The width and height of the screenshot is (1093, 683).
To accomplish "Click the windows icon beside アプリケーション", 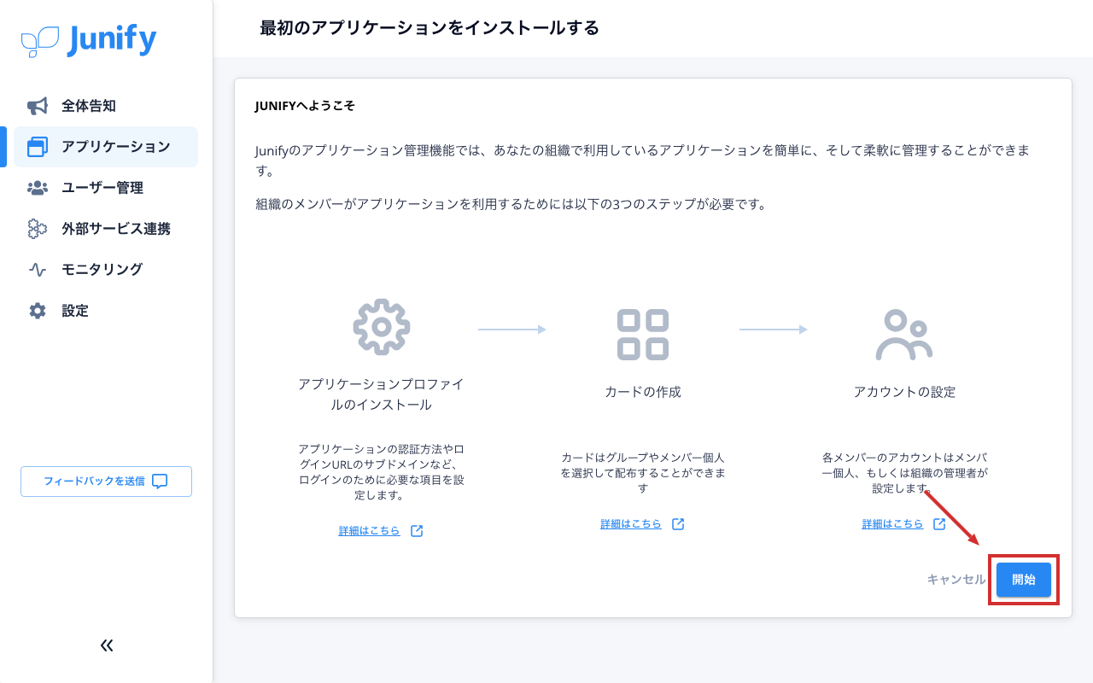I will point(38,147).
